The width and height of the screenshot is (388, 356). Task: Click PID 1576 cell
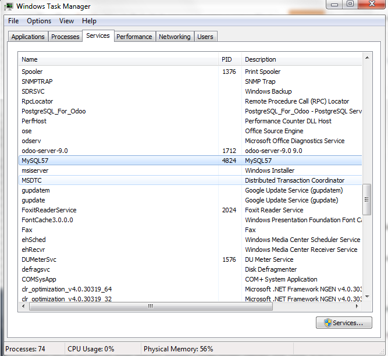click(229, 259)
